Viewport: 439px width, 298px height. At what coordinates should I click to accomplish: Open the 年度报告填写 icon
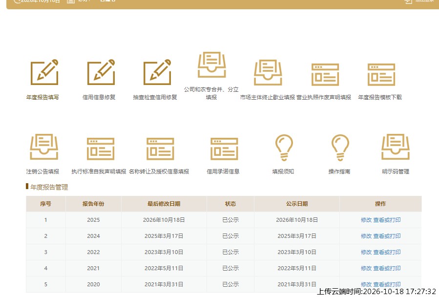(x=44, y=72)
